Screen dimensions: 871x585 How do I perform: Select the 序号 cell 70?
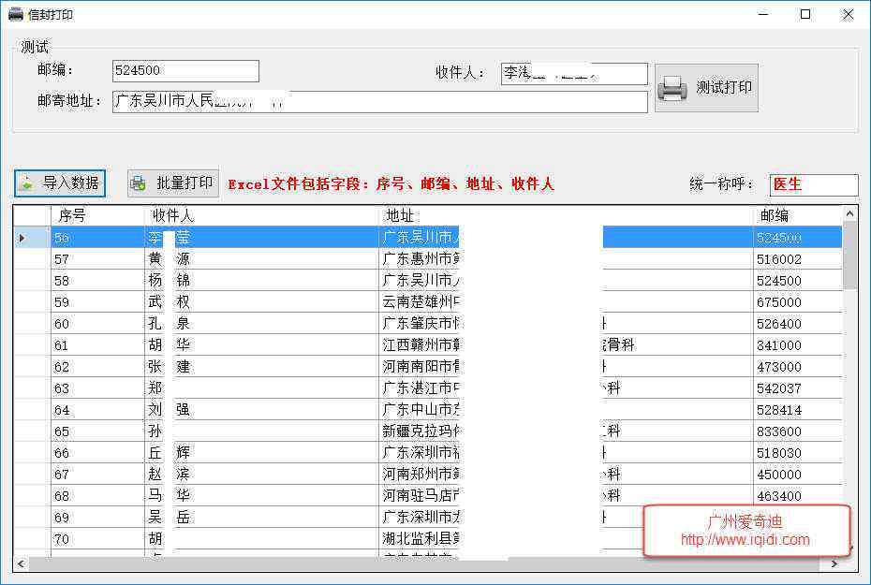[97, 539]
